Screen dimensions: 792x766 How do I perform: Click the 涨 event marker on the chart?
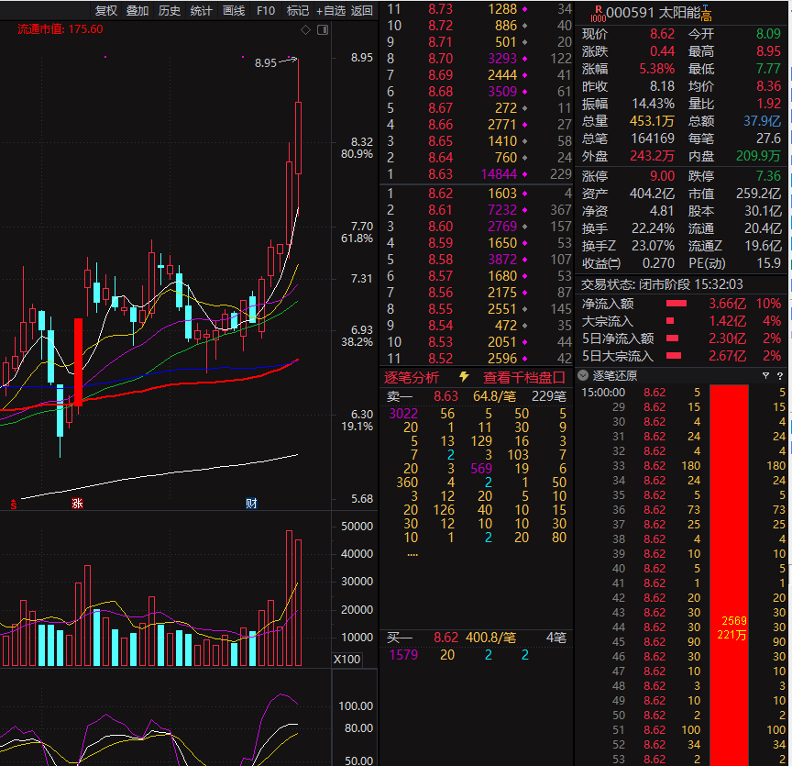tap(78, 504)
